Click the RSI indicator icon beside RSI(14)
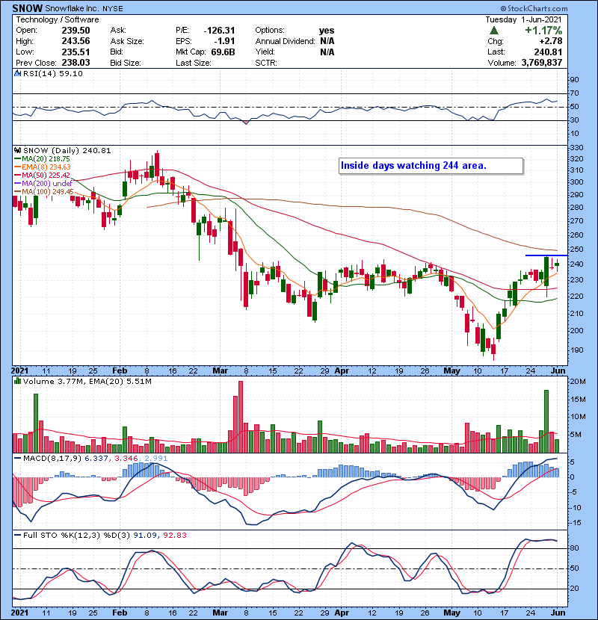Viewport: 598px width, 620px height. 17,73
